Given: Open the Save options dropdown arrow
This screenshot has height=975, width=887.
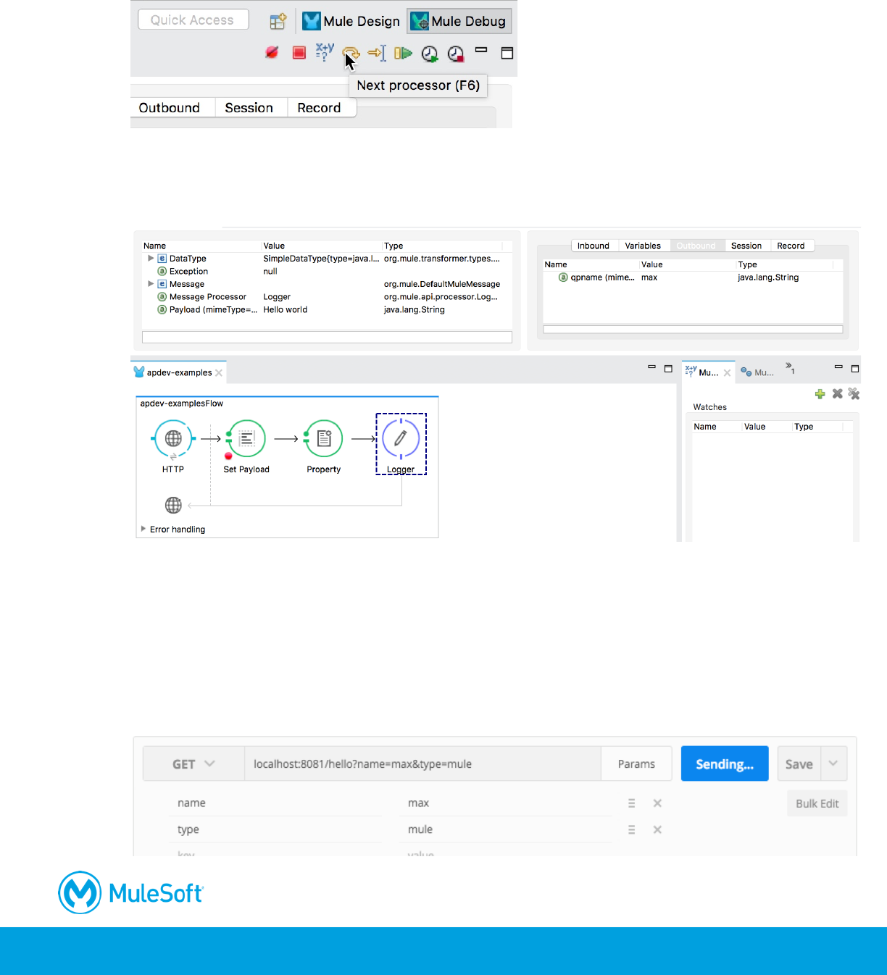Looking at the screenshot, I should coord(833,764).
